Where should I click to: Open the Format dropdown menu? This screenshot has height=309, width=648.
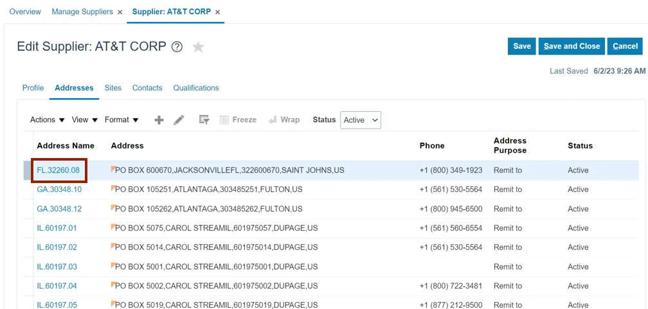[x=122, y=120]
